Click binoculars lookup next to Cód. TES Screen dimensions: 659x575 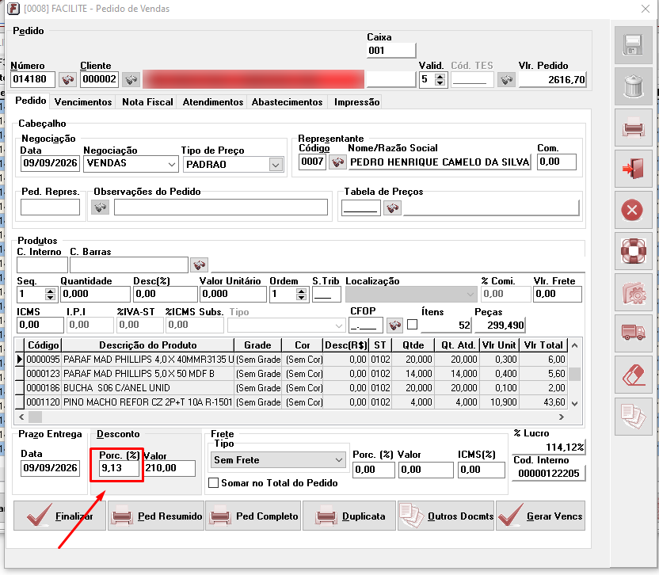click(506, 79)
